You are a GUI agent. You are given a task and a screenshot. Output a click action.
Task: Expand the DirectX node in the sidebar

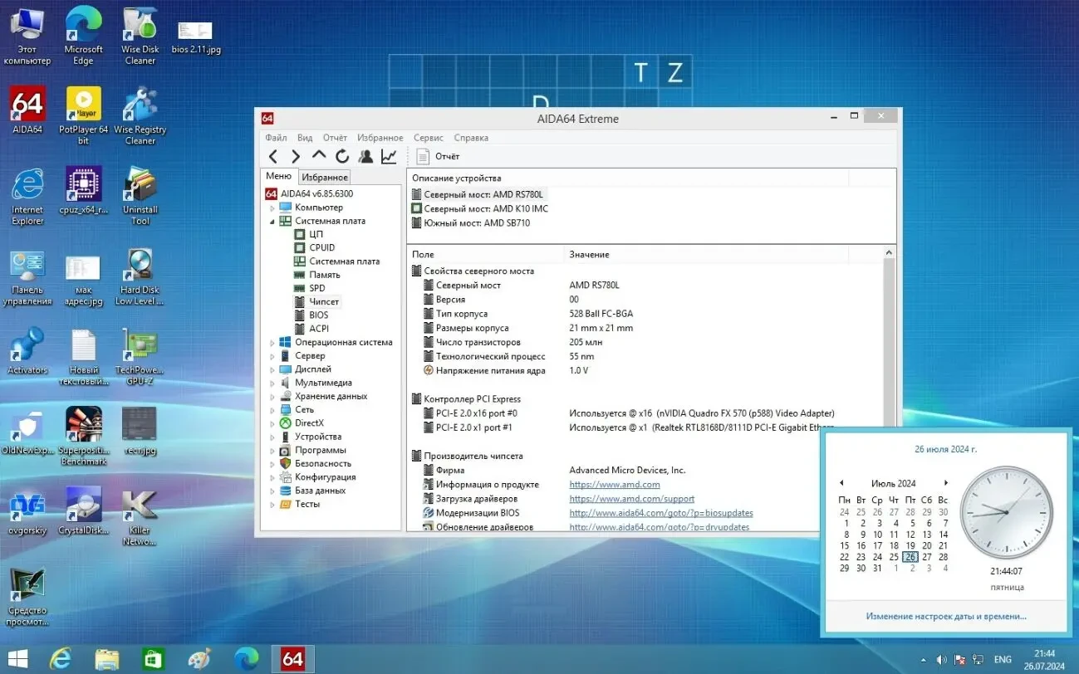274,422
